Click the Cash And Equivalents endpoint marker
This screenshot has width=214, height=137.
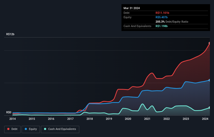210,108
